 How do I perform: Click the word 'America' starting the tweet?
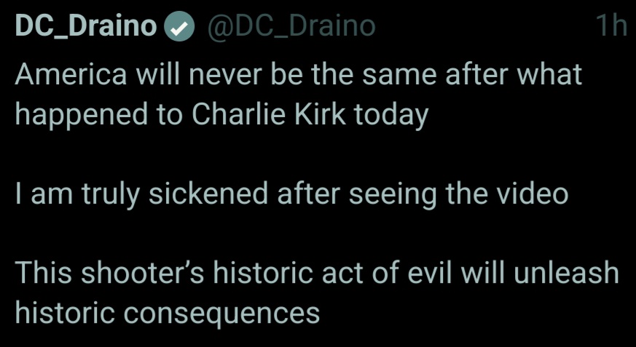[x=71, y=74]
